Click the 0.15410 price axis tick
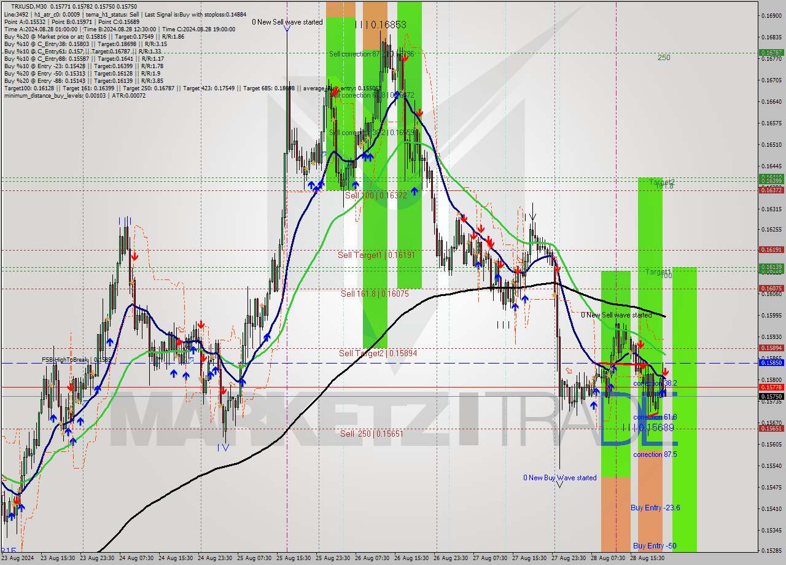 click(x=771, y=509)
